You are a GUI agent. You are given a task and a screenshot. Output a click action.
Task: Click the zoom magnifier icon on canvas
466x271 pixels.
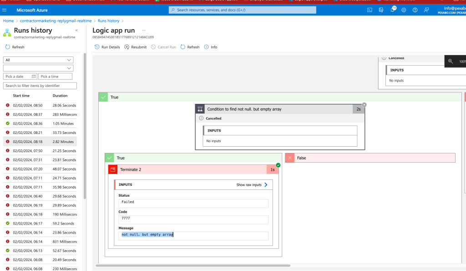451,61
